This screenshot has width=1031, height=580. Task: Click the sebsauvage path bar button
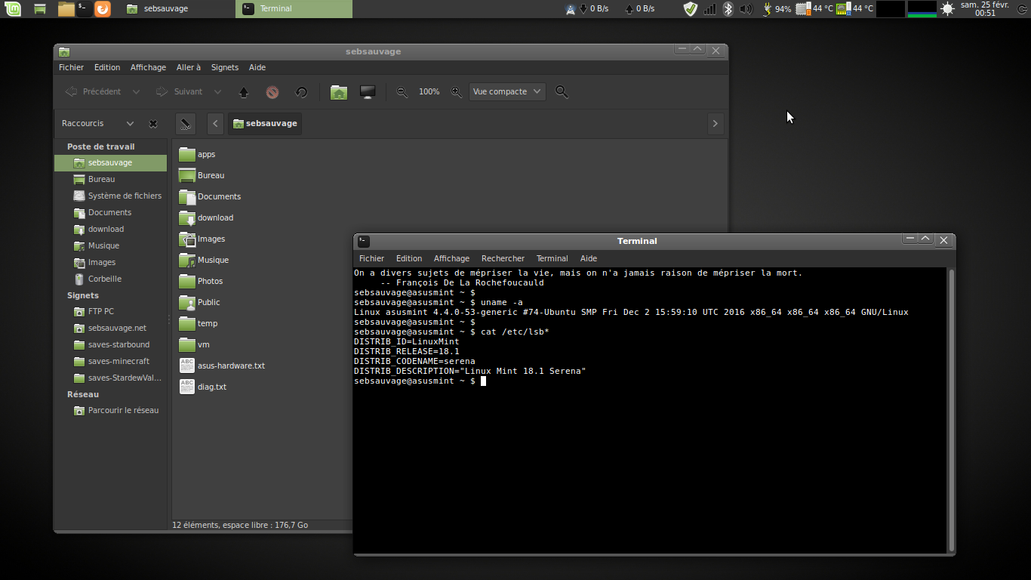pyautogui.click(x=265, y=124)
